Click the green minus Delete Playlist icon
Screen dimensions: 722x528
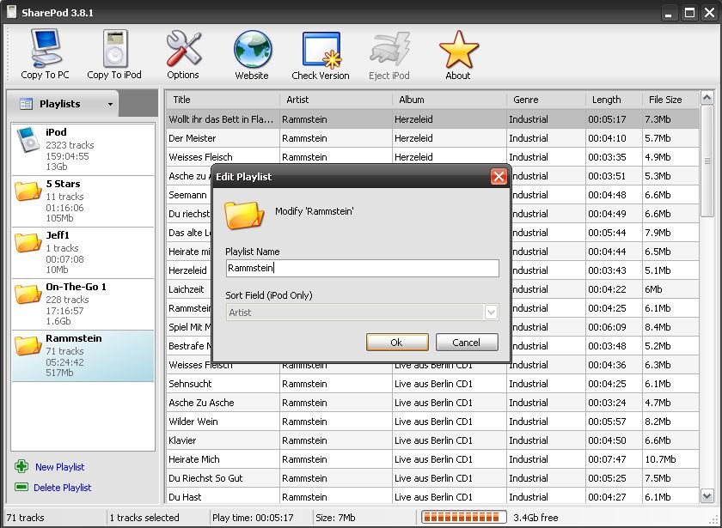21,487
